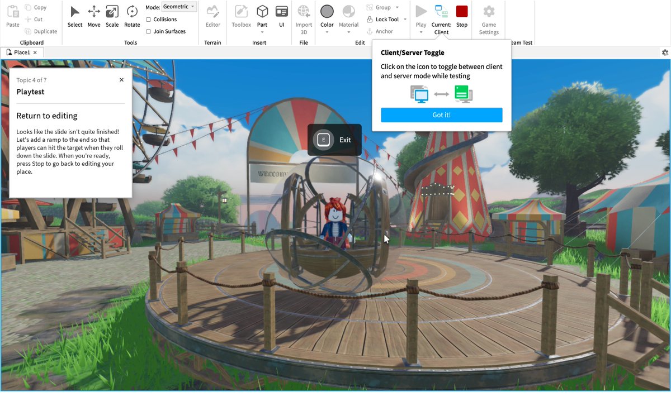Open viewport settings gear icon
This screenshot has width=671, height=406.
[665, 52]
